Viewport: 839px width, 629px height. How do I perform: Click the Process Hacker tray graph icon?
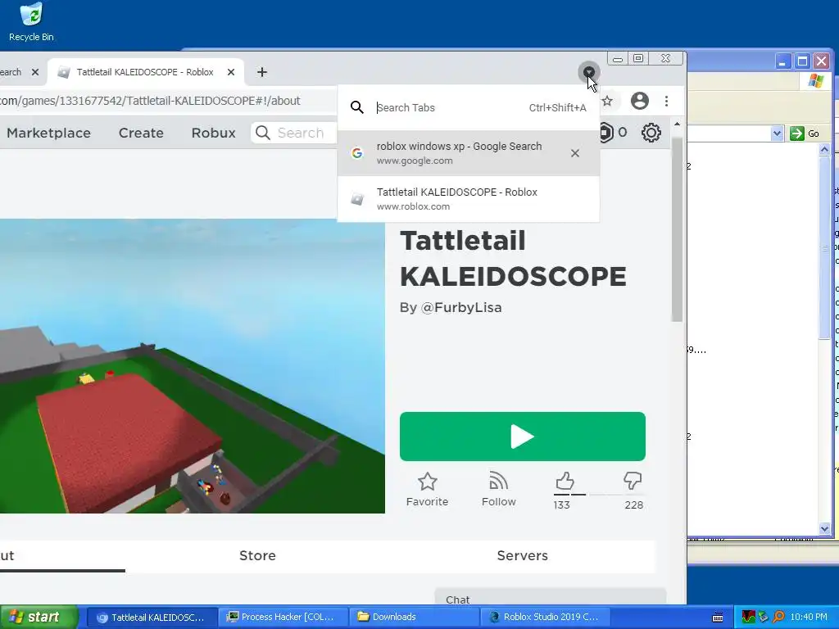(748, 618)
